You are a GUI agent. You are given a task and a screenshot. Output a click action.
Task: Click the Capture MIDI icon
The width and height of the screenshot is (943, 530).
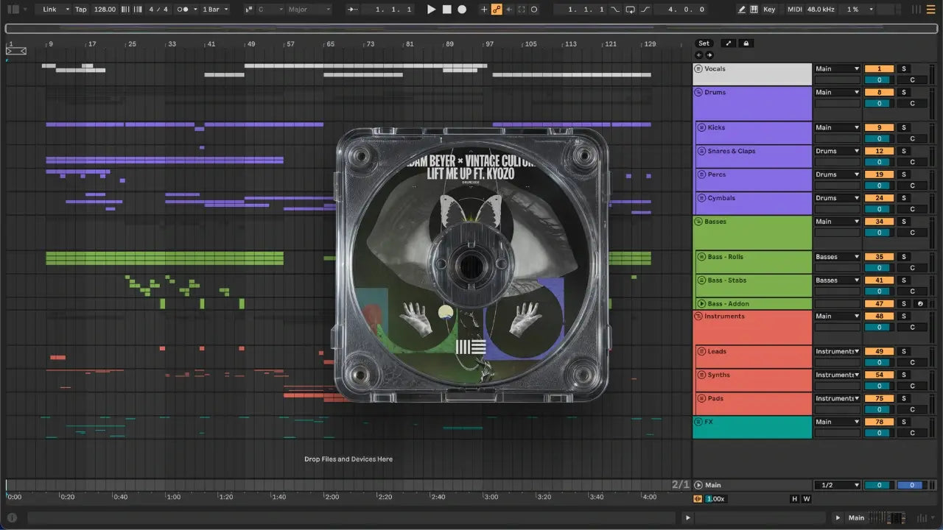pyautogui.click(x=522, y=10)
